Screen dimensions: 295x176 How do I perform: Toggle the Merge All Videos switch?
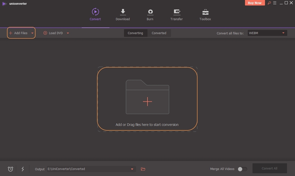click(242, 169)
